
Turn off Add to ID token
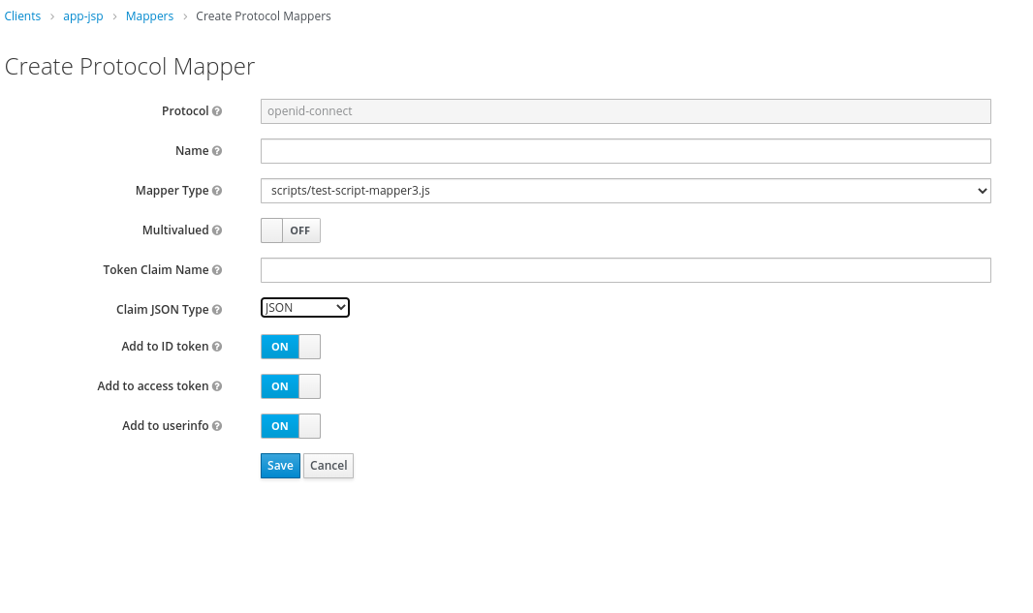coord(290,346)
